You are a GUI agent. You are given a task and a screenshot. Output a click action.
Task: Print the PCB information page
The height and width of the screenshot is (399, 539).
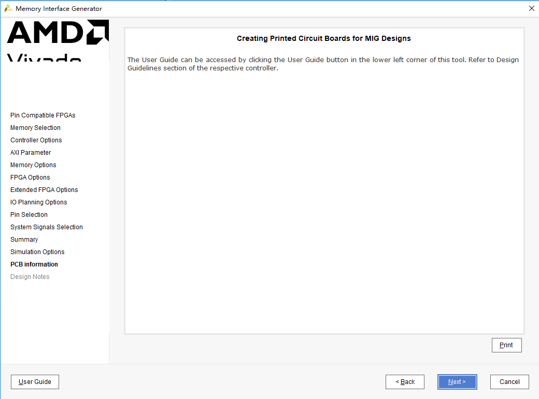pos(507,345)
